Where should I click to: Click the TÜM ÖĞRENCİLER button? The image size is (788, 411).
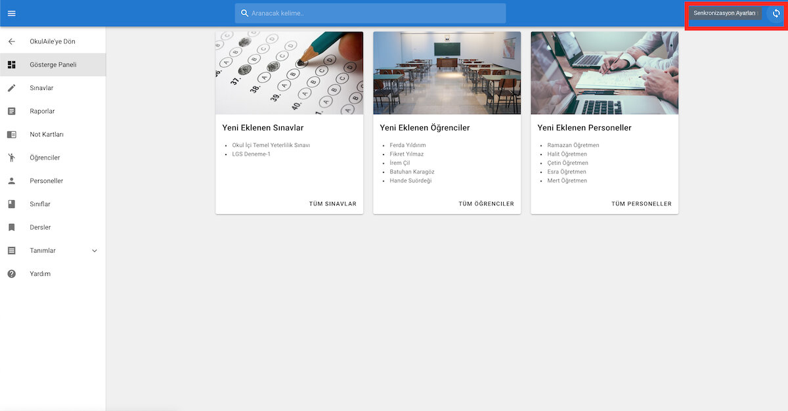tap(487, 204)
